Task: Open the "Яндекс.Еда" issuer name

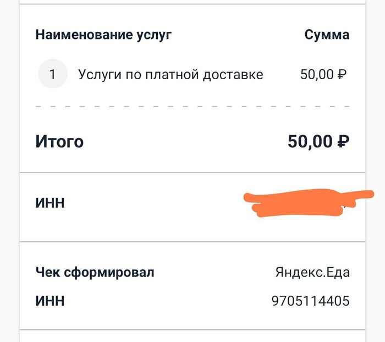Action: click(x=312, y=272)
